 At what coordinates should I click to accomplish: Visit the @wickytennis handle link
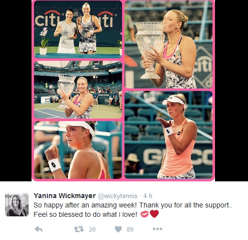click(117, 196)
